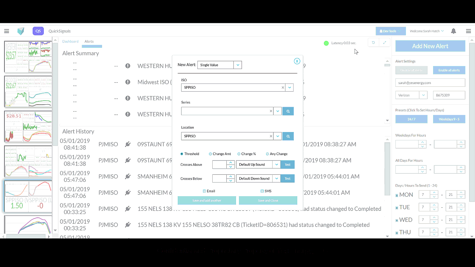Select the Change Amt radio button
This screenshot has height=267, width=475.
tap(210, 154)
